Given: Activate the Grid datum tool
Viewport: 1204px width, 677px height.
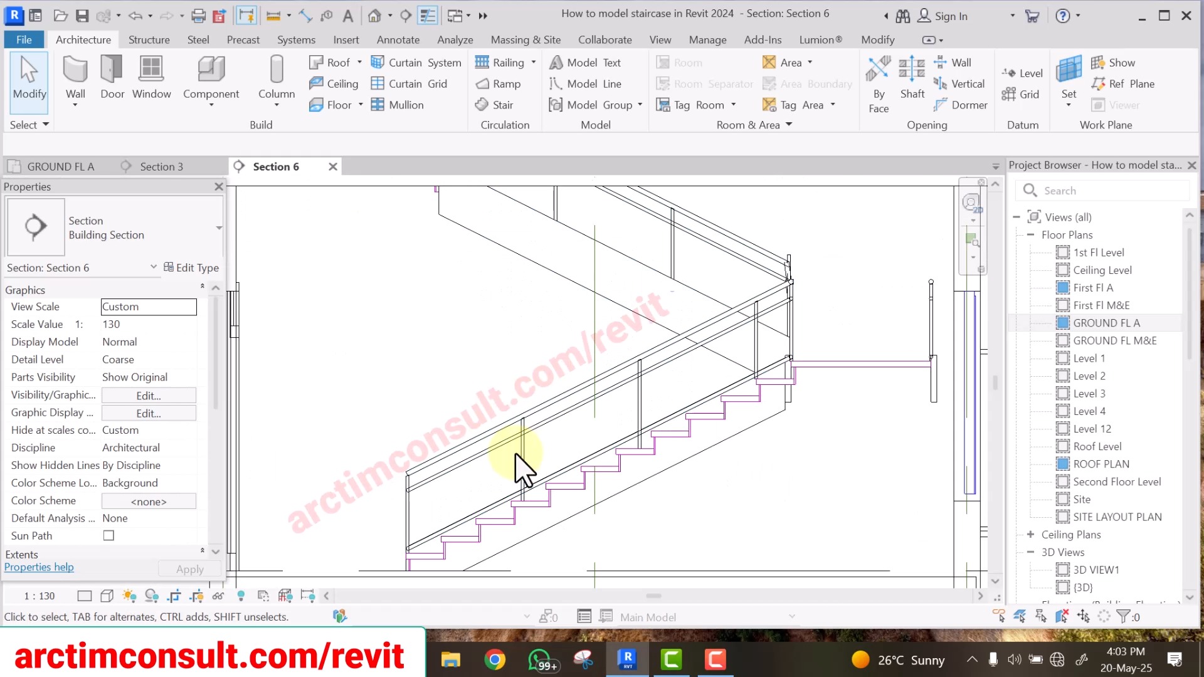Looking at the screenshot, I should [1020, 94].
